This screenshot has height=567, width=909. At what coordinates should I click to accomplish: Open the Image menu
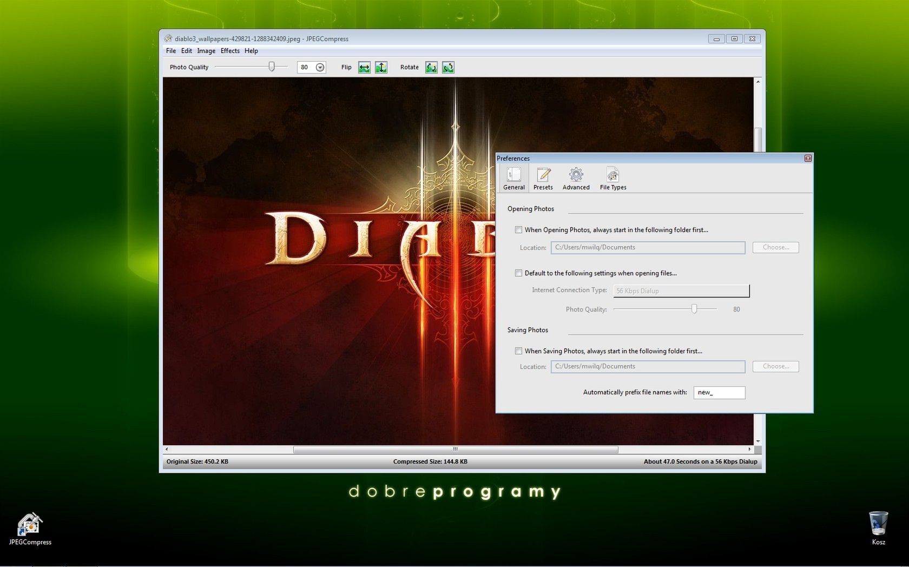206,51
